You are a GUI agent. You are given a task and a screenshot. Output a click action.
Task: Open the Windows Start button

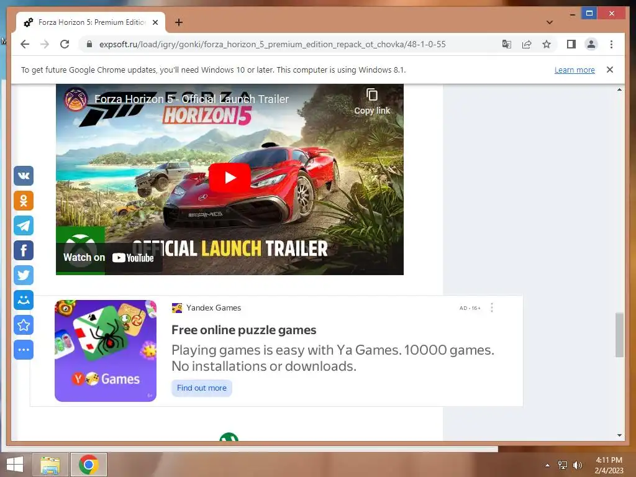click(x=15, y=465)
